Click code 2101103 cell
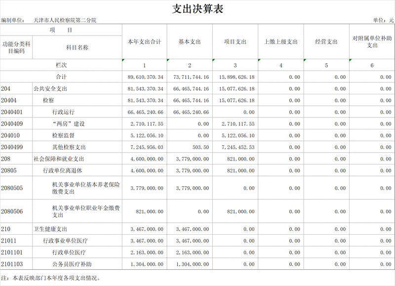 16,264
